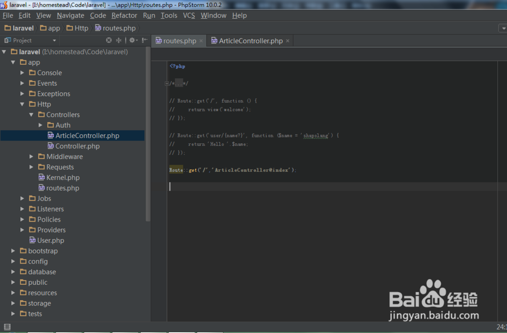The image size is (507, 333).
Task: Expand the folded comment block in editor gutter
Action: pyautogui.click(x=167, y=83)
